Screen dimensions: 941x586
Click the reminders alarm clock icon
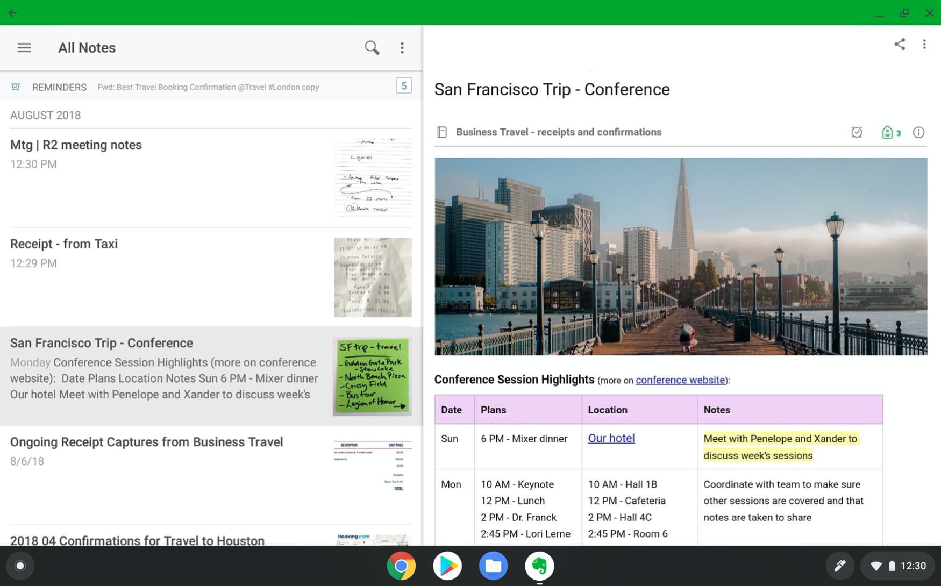coord(16,87)
